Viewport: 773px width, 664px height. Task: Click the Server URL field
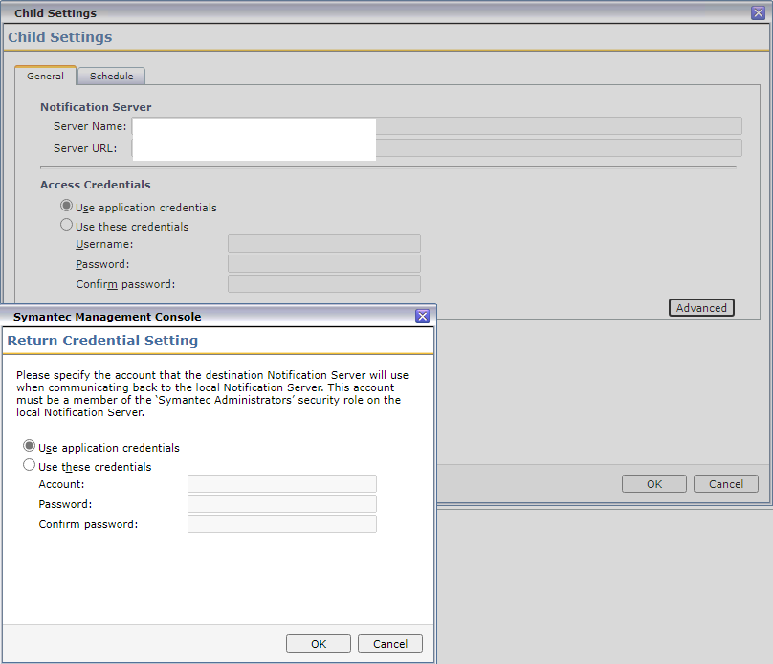[437, 148]
